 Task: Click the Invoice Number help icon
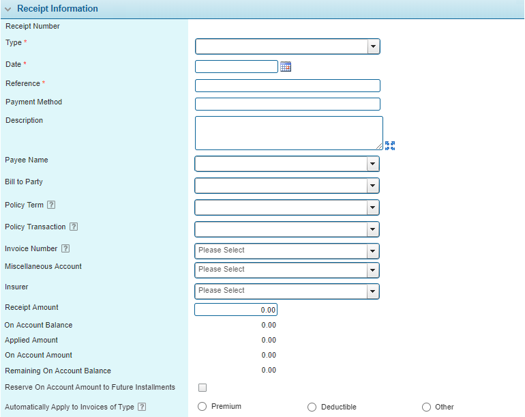coord(65,249)
